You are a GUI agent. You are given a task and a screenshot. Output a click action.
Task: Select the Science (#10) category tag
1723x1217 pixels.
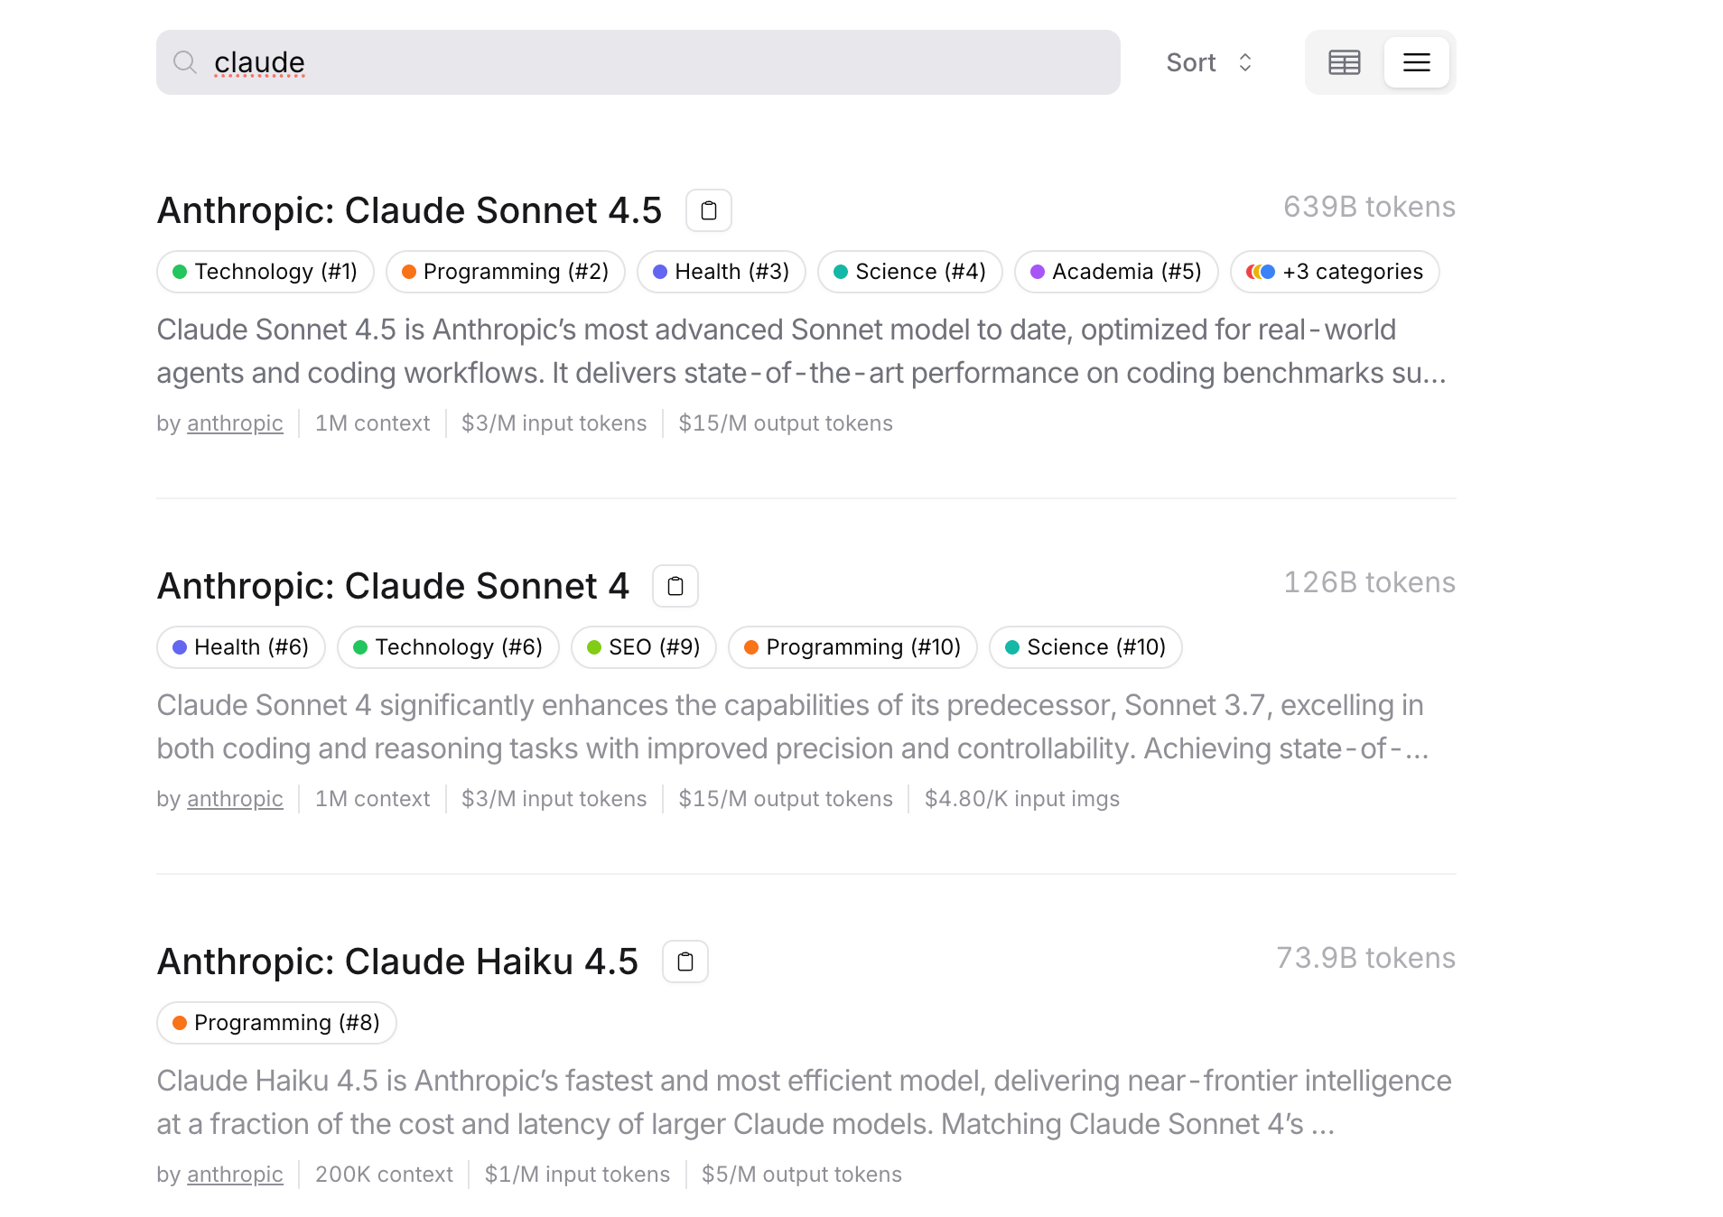1085,647
